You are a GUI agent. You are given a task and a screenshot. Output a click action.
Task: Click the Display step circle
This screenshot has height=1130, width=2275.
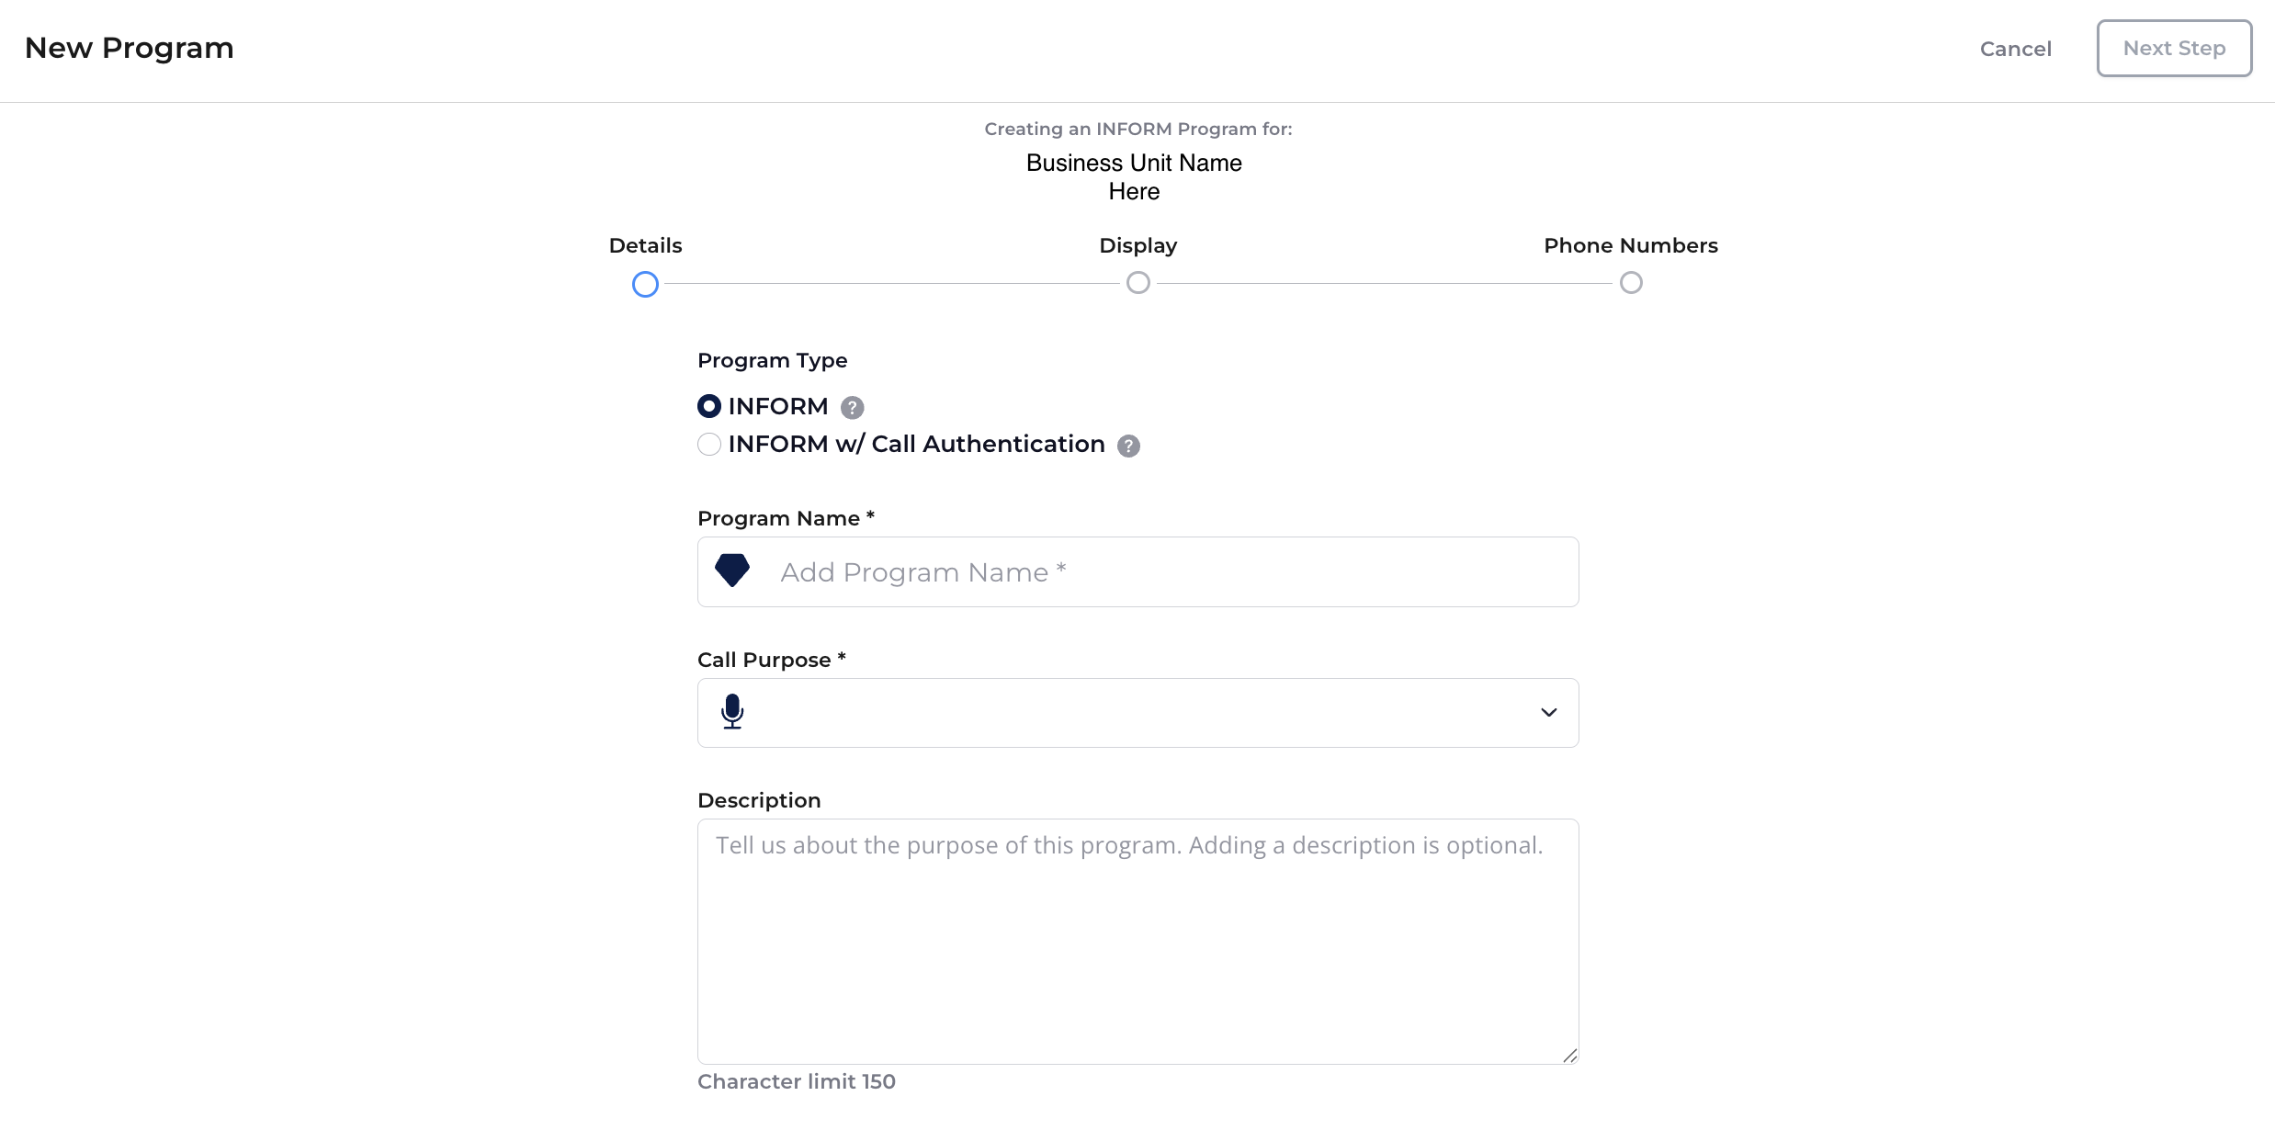coord(1137,283)
